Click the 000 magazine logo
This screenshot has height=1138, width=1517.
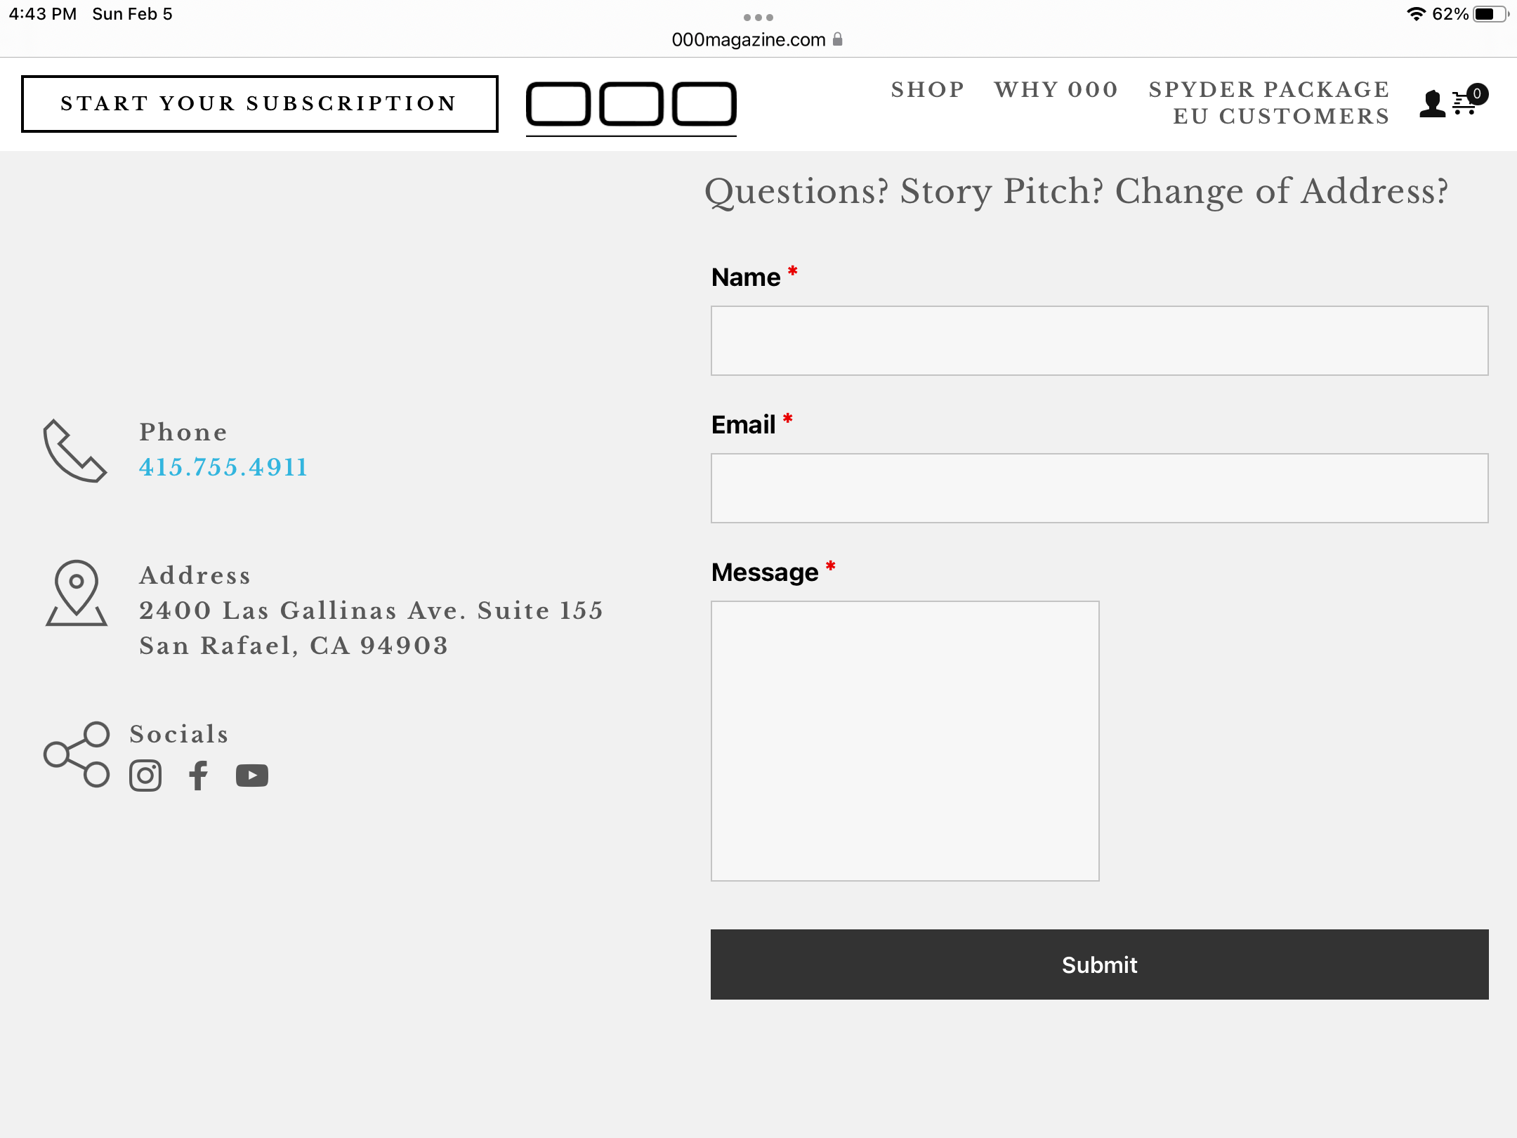click(631, 105)
